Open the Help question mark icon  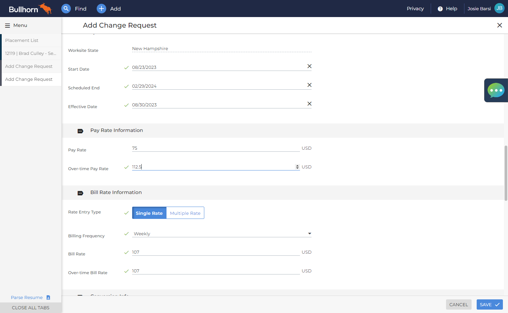[440, 9]
